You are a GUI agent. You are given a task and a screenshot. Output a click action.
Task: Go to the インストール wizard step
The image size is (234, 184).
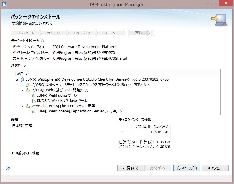point(26,33)
